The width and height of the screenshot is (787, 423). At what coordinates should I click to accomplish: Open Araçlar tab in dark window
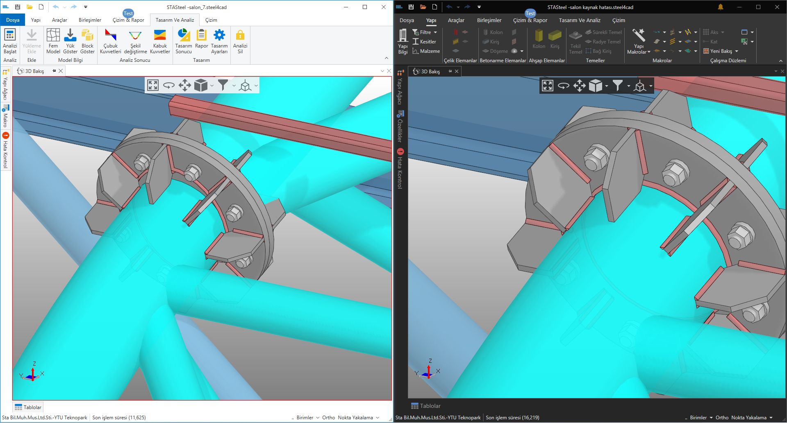(x=456, y=20)
